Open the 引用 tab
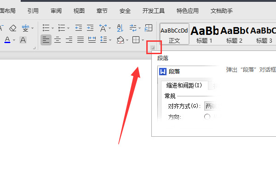Image resolution: width=276 pixels, height=184 pixels. click(x=33, y=11)
